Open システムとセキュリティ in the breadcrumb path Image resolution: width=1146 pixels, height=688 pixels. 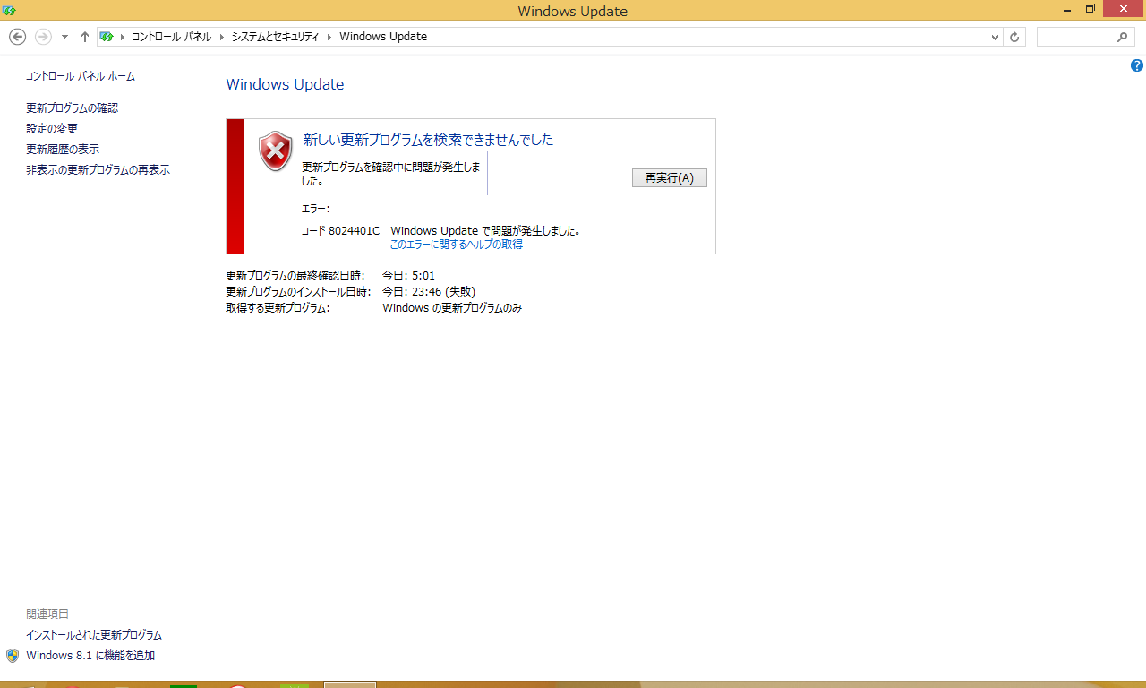pyautogui.click(x=275, y=37)
